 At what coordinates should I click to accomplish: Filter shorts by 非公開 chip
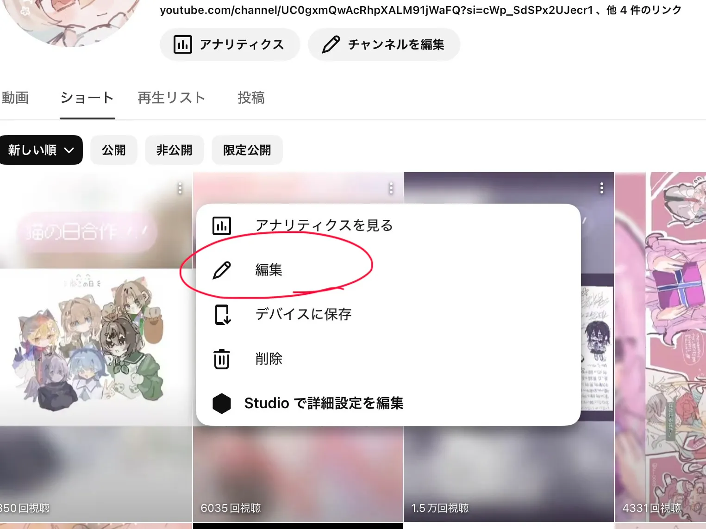[x=175, y=150]
